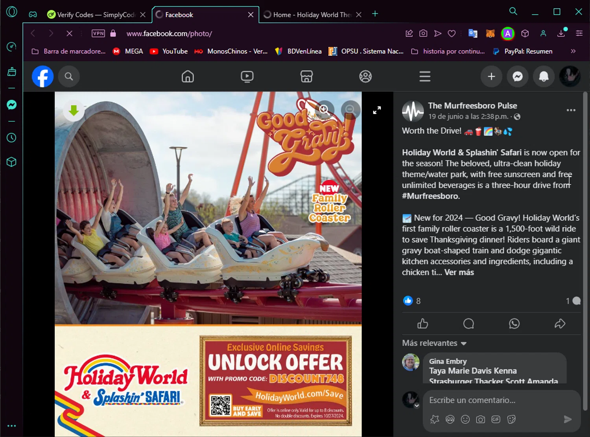Open Gina Embry's profile

coord(448,361)
